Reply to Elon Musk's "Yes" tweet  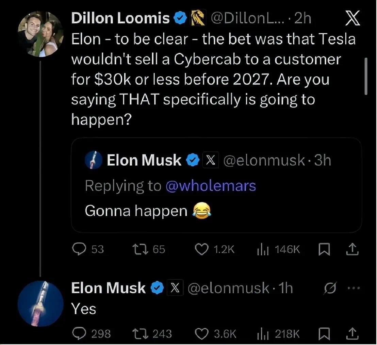pyautogui.click(x=79, y=334)
